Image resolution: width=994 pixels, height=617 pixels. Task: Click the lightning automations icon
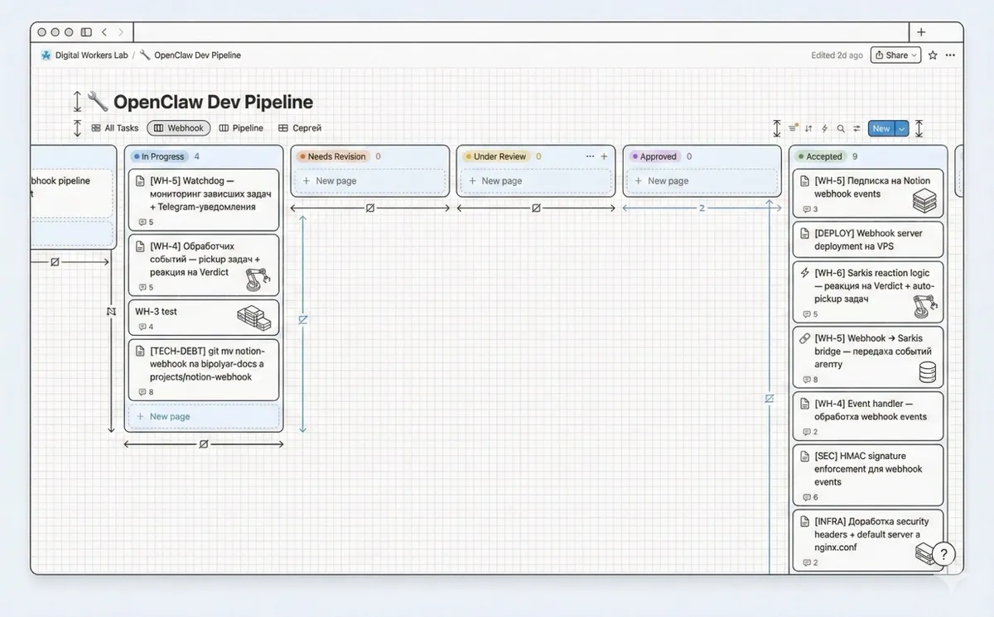825,128
